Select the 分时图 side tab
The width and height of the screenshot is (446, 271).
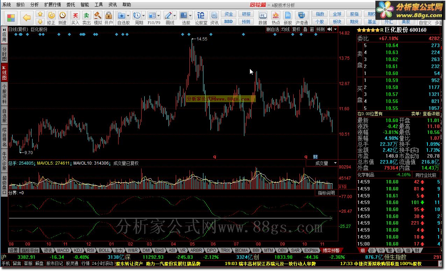[x=4, y=54]
